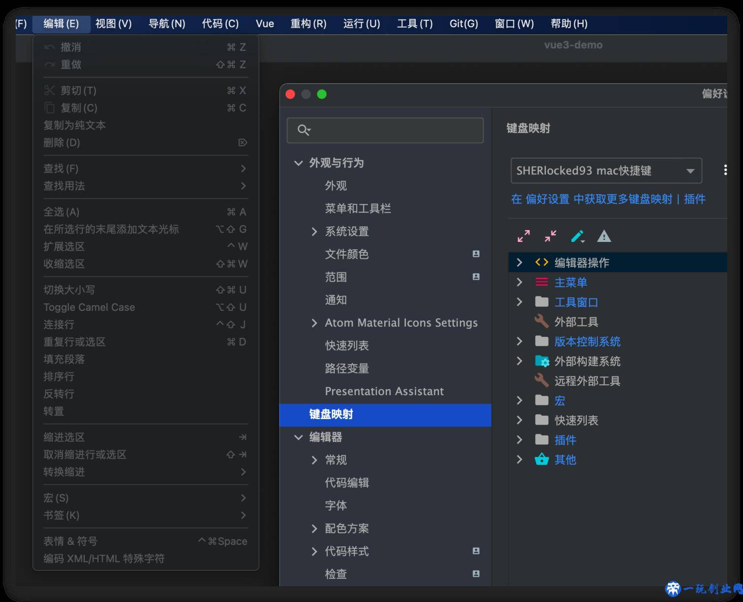Open the Git(G) menu

coord(464,24)
